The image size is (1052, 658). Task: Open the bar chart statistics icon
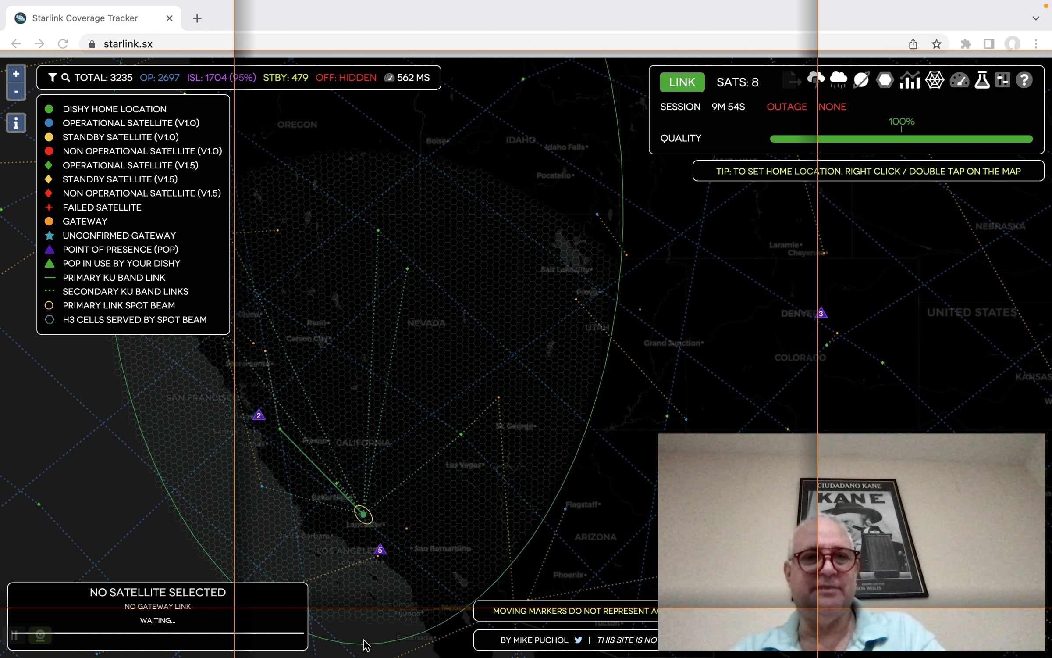point(910,80)
